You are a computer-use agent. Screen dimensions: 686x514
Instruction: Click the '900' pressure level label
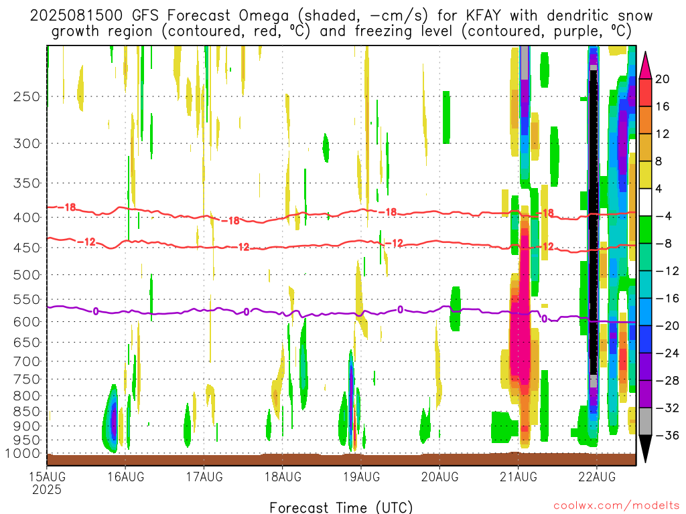click(27, 426)
